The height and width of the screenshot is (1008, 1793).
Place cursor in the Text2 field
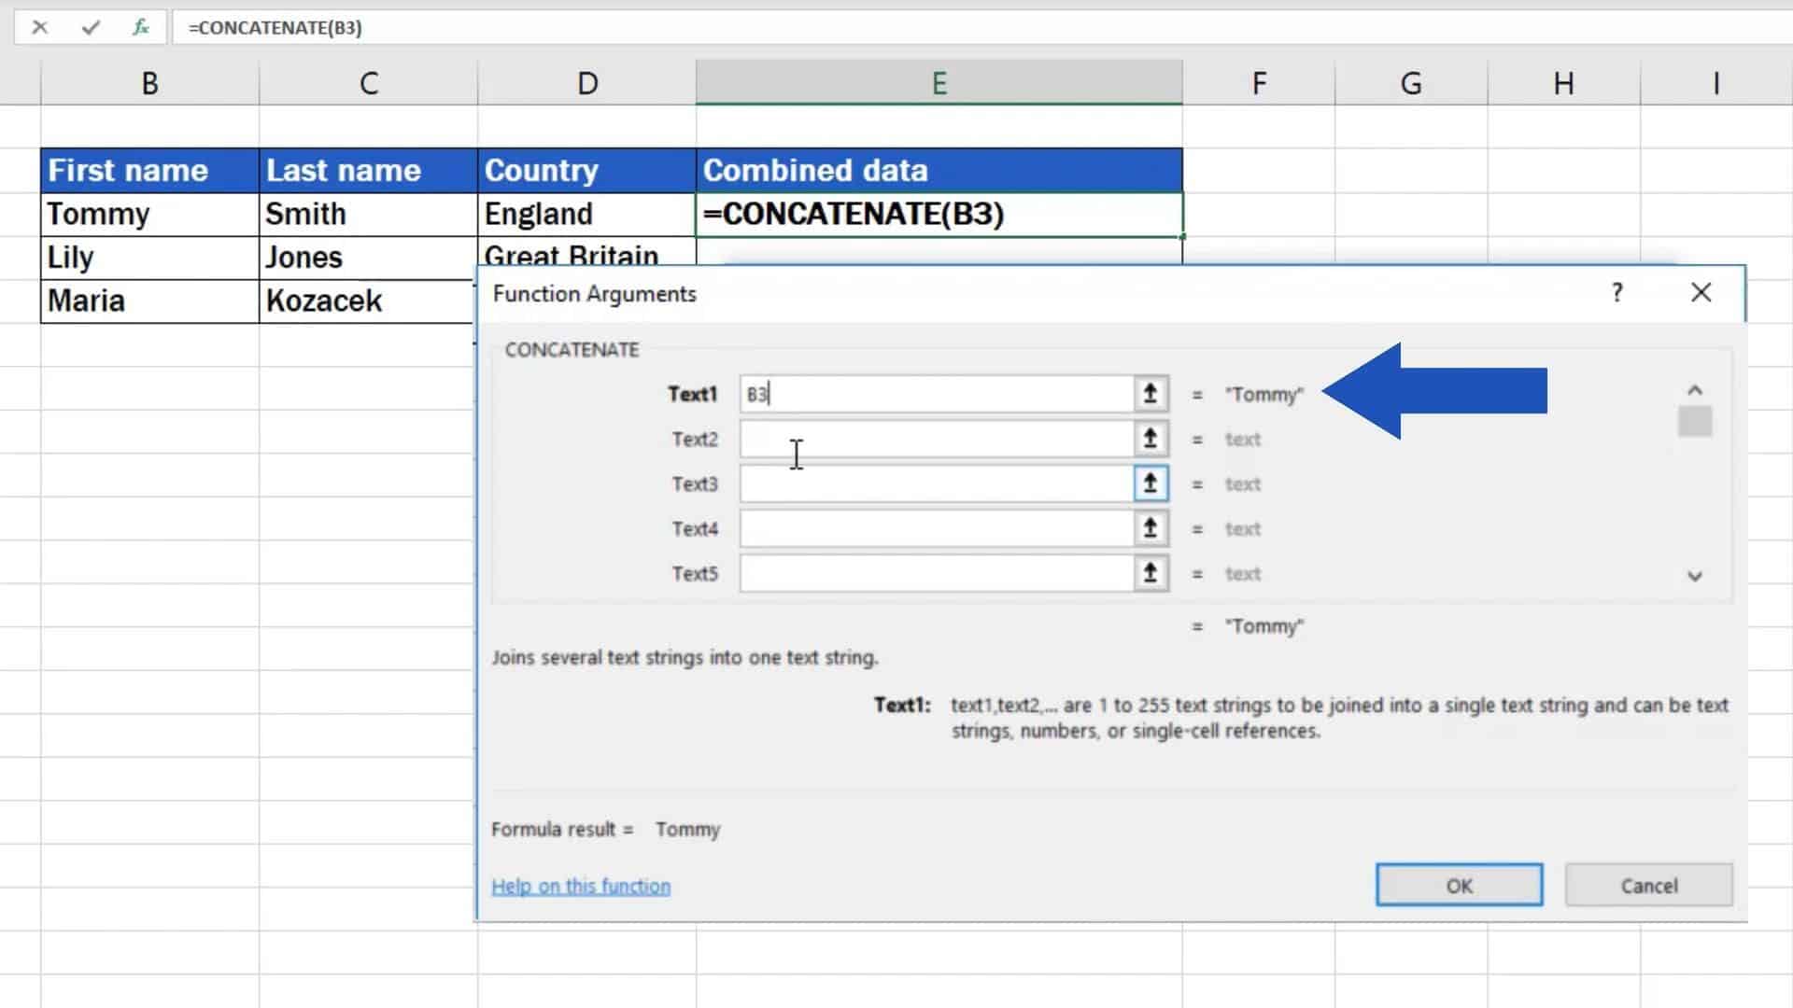(934, 438)
